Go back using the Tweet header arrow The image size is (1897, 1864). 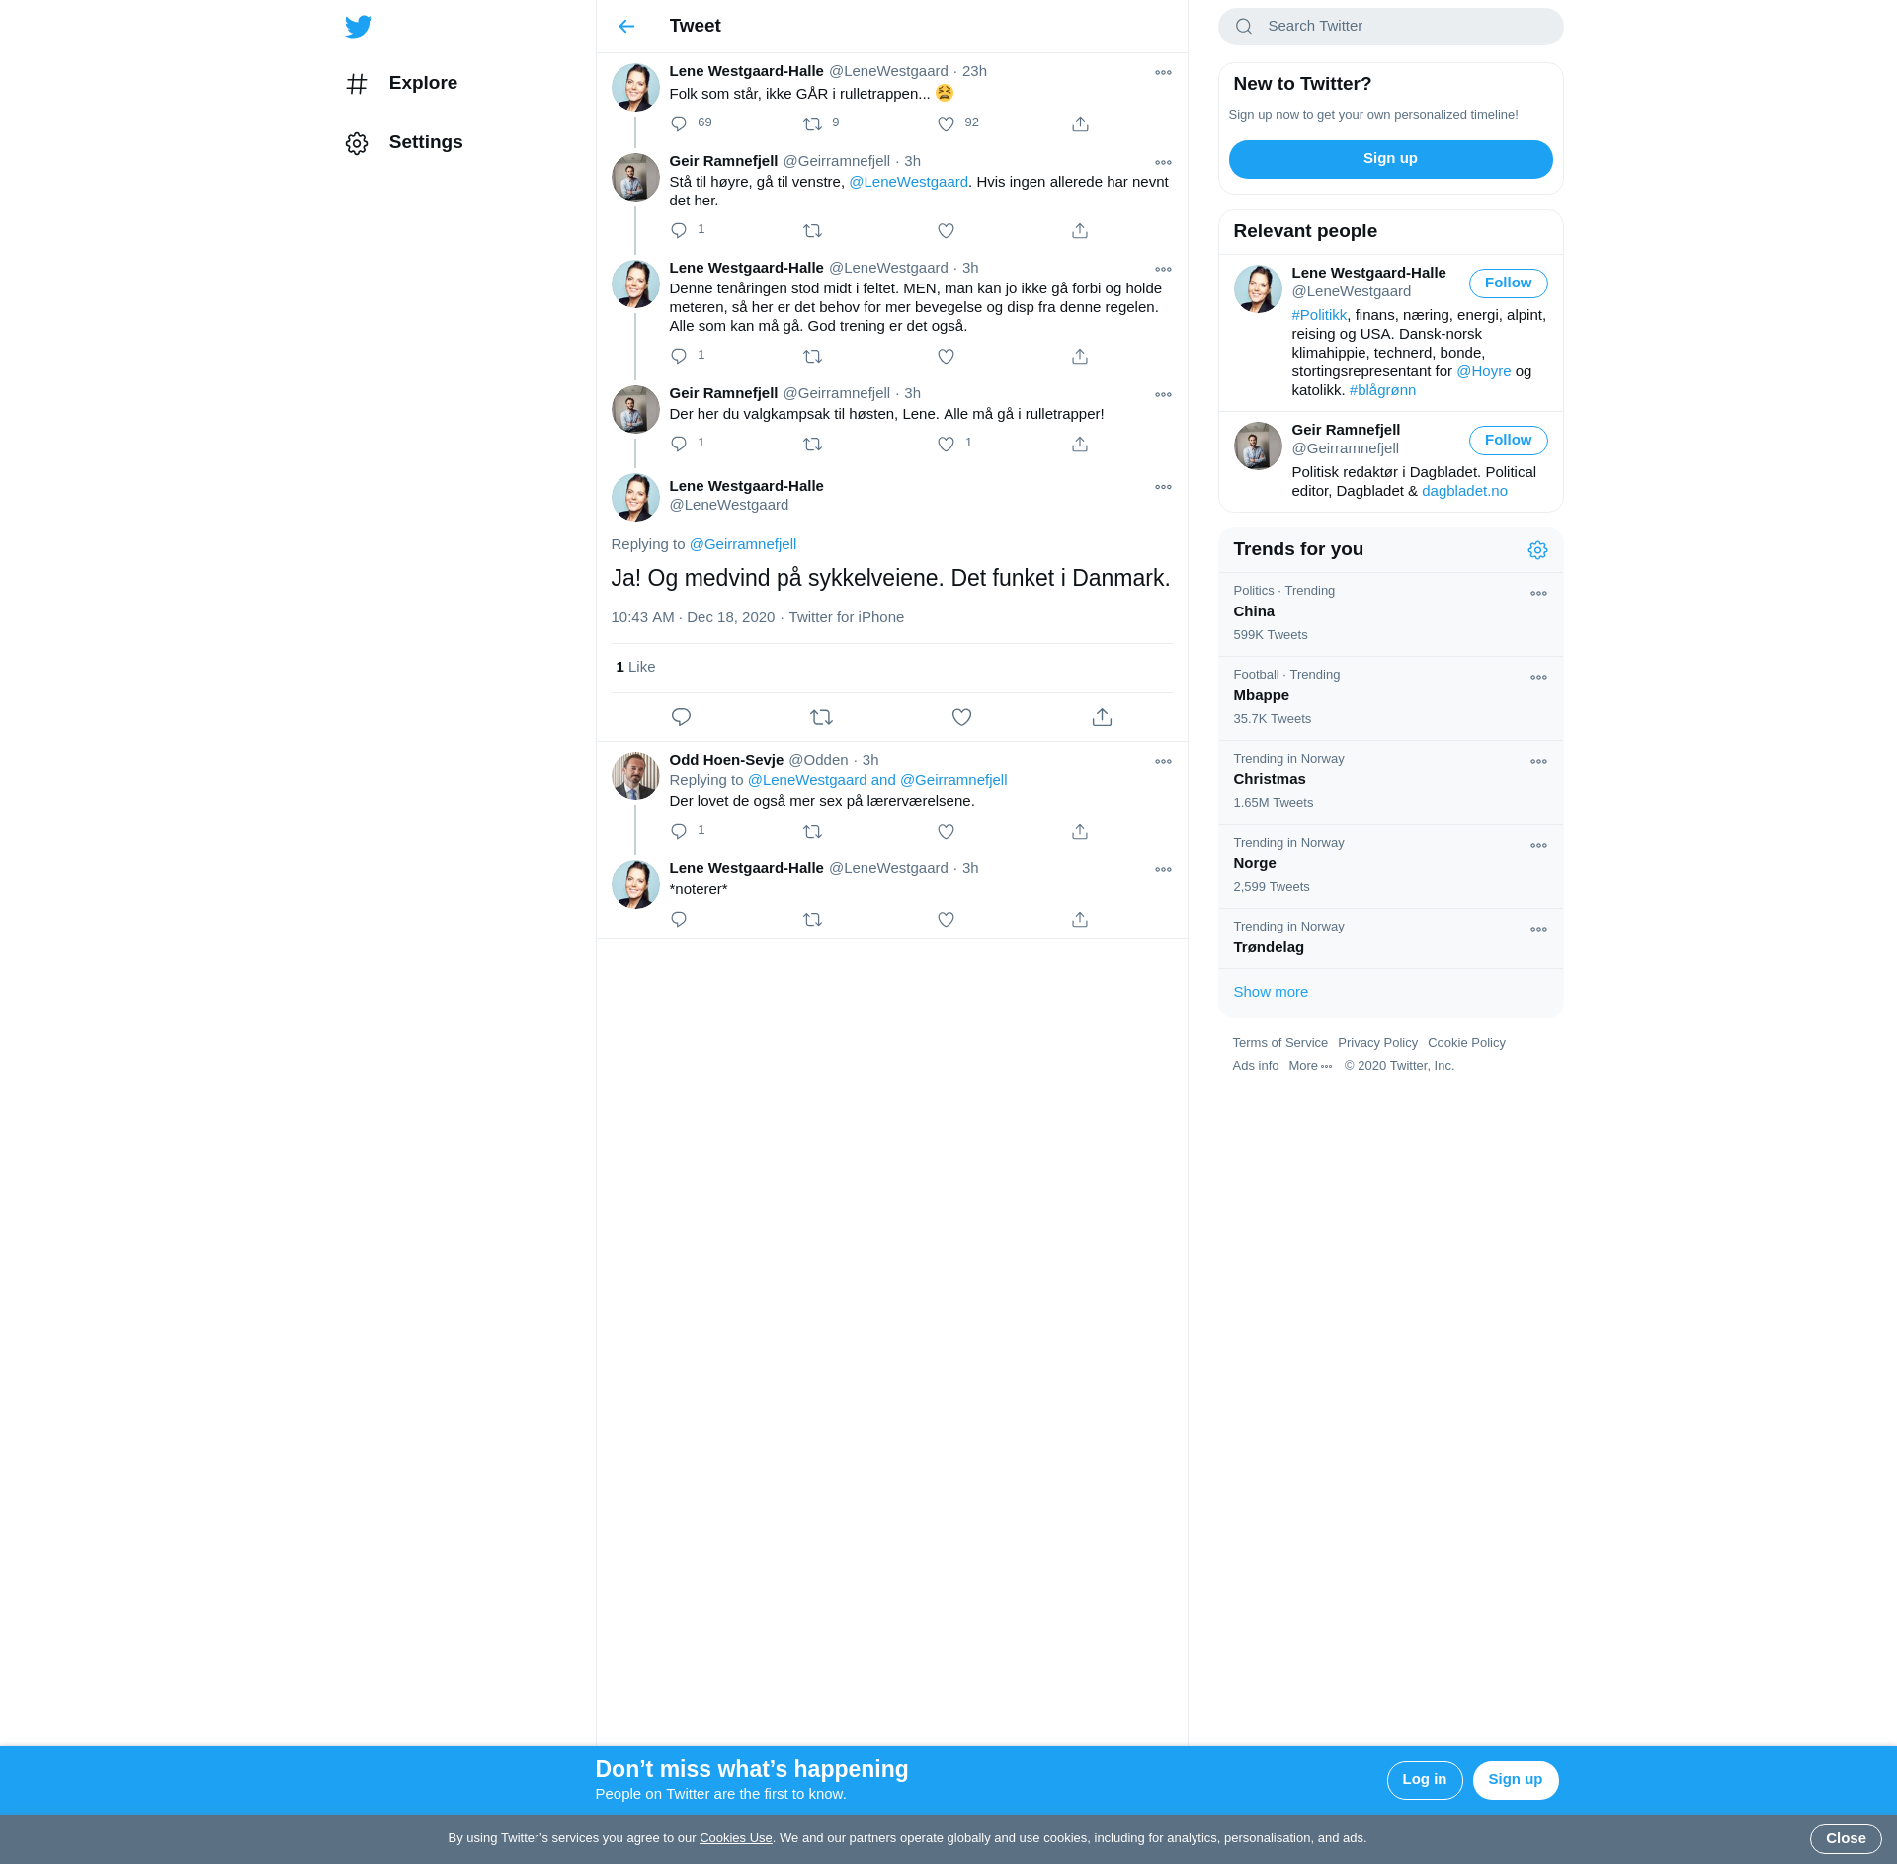point(626,26)
